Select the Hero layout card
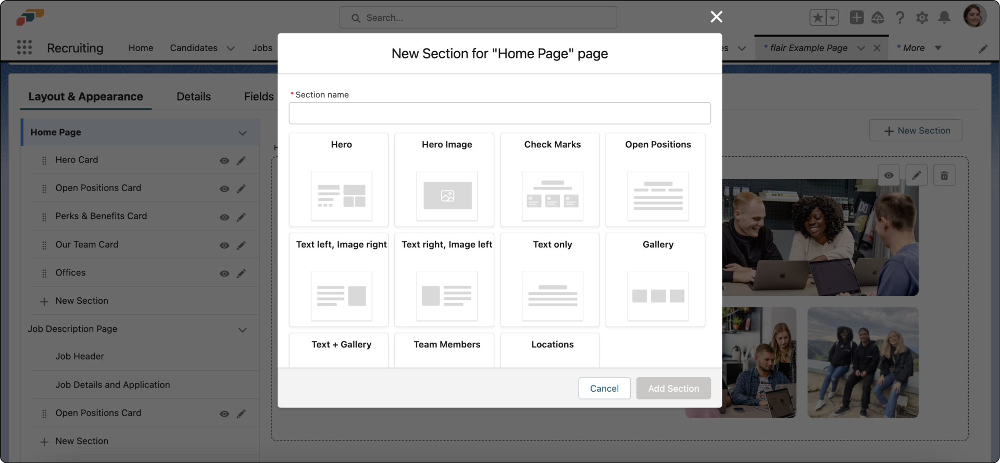Image resolution: width=1000 pixels, height=463 pixels. tap(339, 180)
